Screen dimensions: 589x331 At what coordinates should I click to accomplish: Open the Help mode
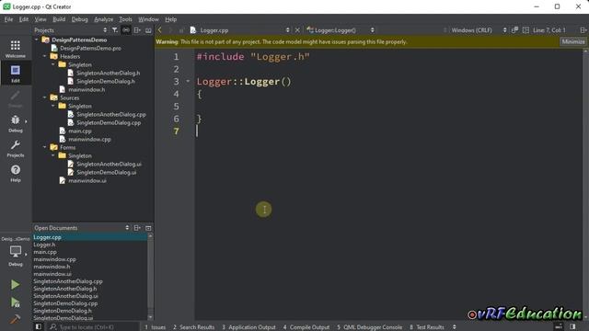tap(16, 173)
